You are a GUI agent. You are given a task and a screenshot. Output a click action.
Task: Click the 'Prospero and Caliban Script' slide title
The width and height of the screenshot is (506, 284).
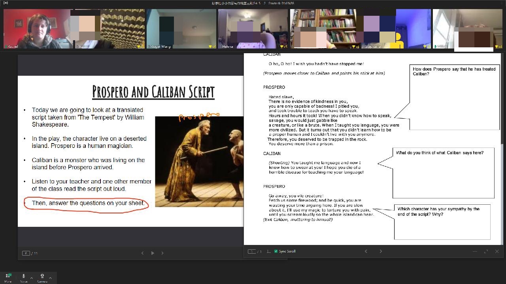click(x=153, y=92)
